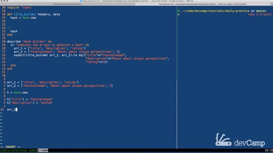Click the h['description'] = 'asdfad' line
The height and width of the screenshot is (153, 273).
[30, 103]
